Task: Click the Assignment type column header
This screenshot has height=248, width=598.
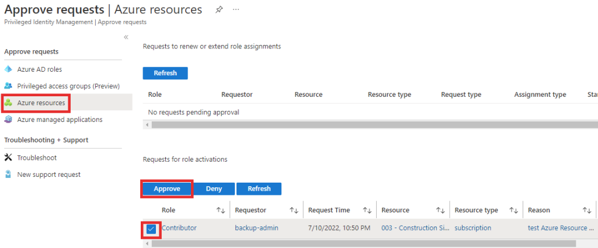Action: coord(540,95)
